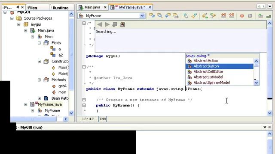This screenshot has height=154, width=275.
Task: Click the back arrow in Javadoc popup
Action: tap(100, 24)
